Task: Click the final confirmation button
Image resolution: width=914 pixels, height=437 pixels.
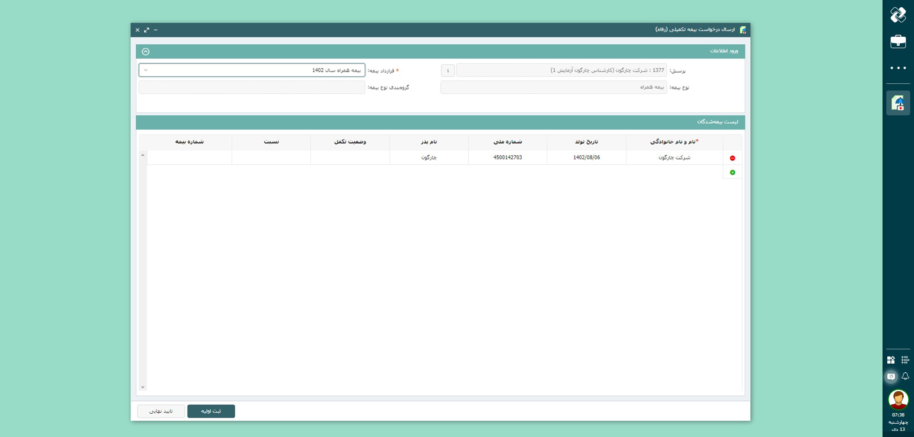Action: pos(161,411)
